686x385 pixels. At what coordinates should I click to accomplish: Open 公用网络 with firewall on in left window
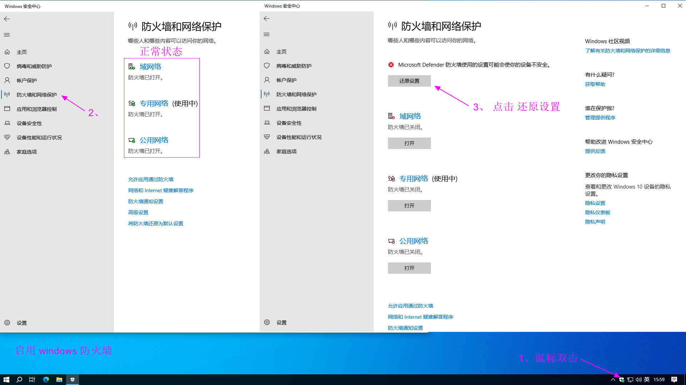click(154, 140)
